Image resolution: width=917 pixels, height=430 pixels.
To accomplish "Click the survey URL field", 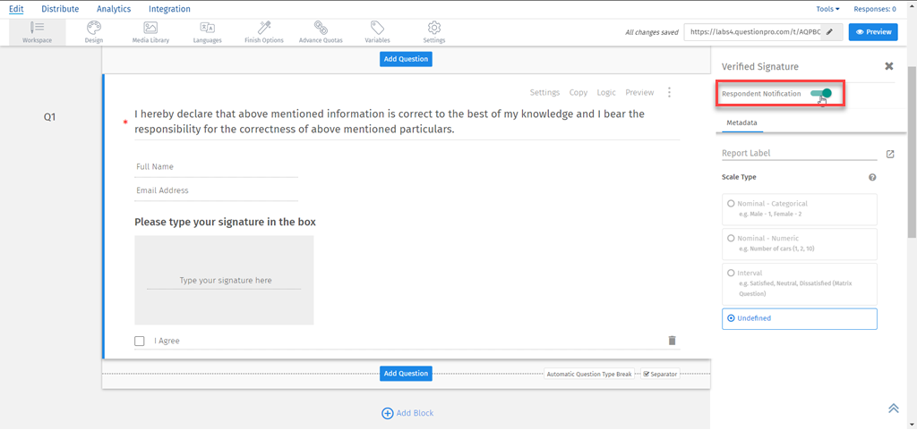I will pyautogui.click(x=753, y=32).
